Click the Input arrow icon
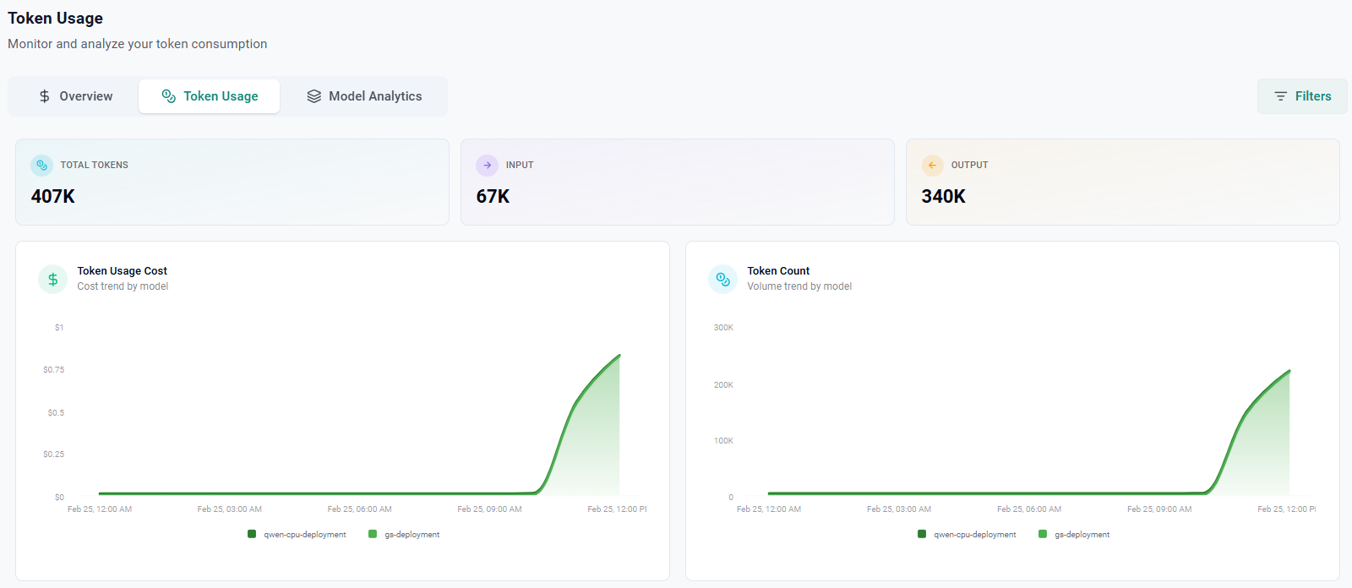The height and width of the screenshot is (588, 1352). pyautogui.click(x=487, y=166)
